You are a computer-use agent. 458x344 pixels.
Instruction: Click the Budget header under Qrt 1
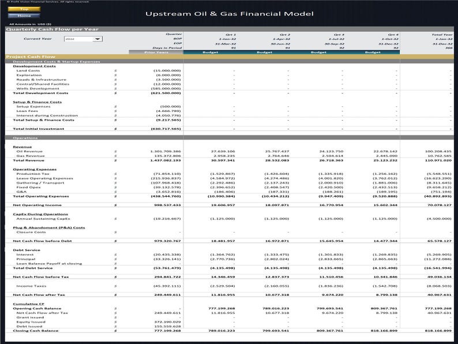[211, 53]
